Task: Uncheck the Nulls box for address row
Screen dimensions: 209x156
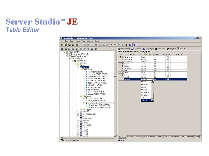Action: pyautogui.click(x=168, y=68)
